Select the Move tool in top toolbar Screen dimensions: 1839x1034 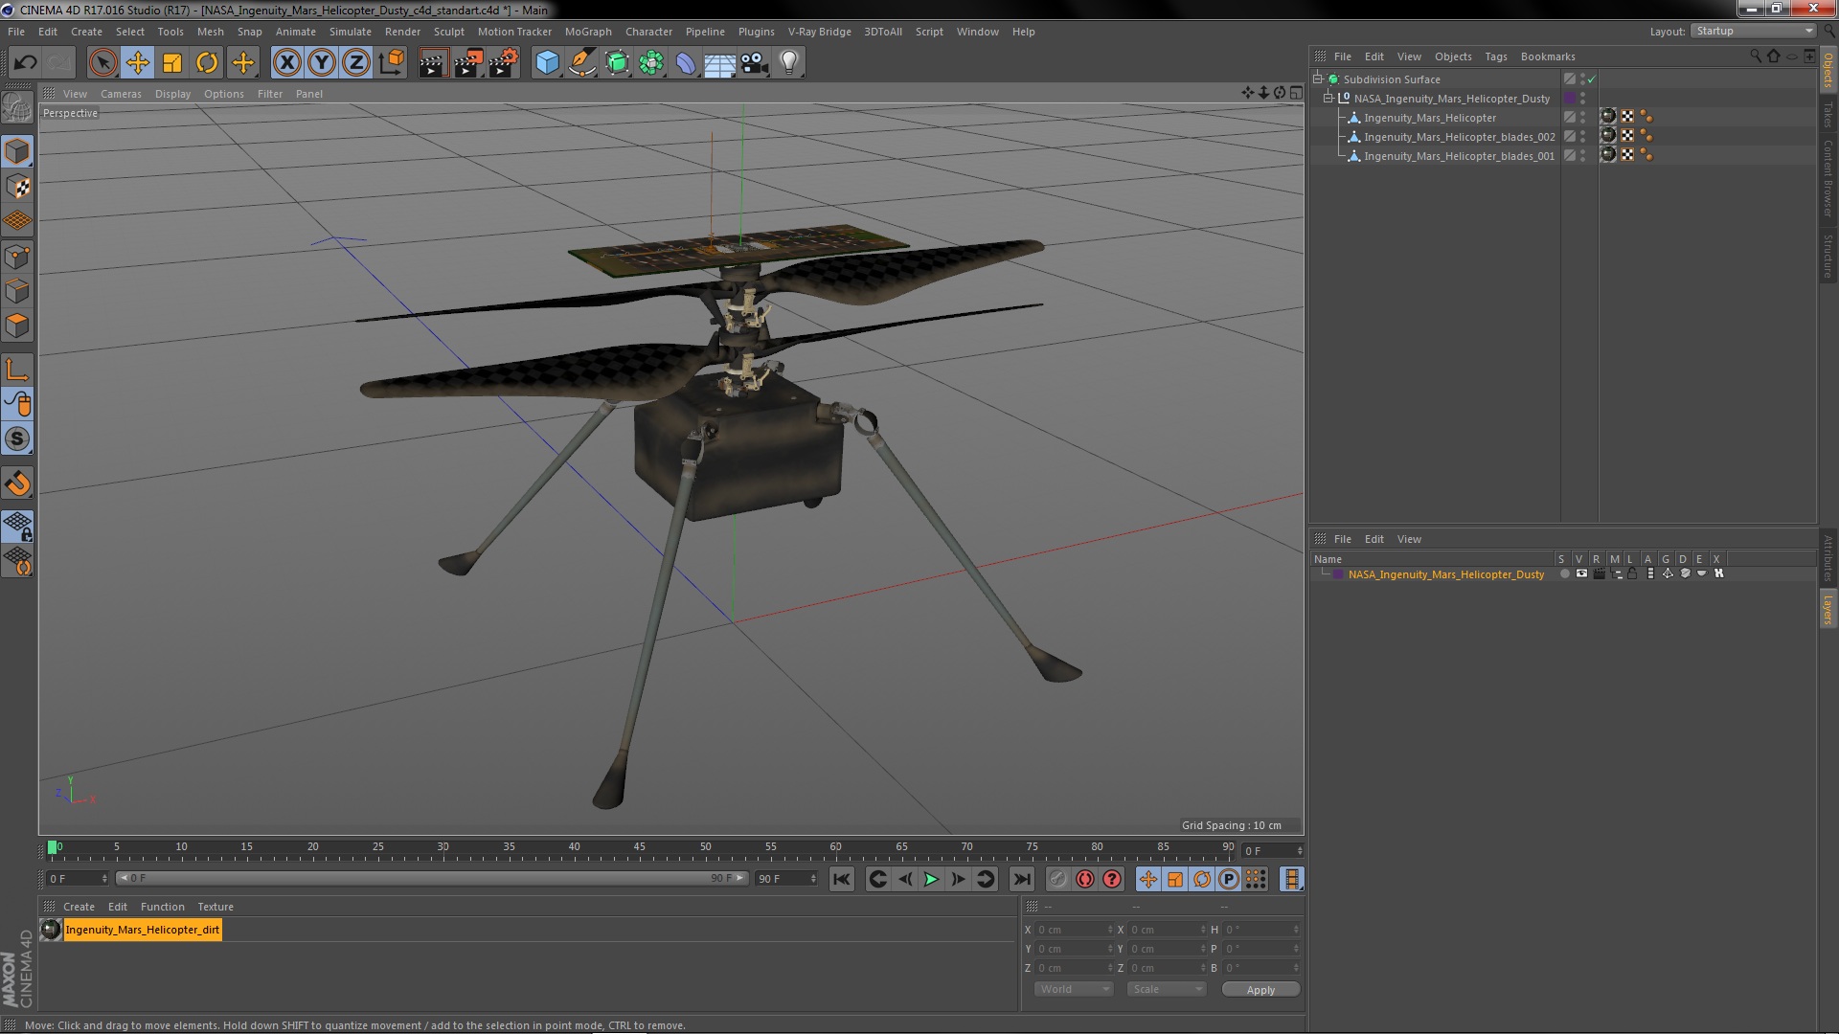pos(138,63)
